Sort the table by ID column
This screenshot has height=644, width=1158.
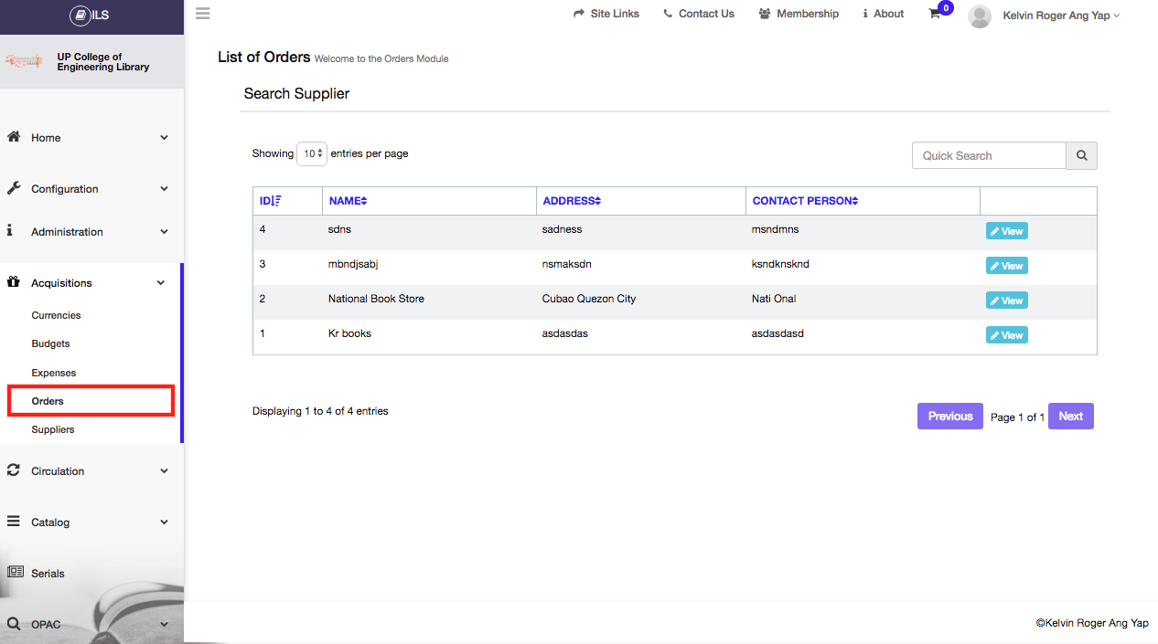pyautogui.click(x=271, y=201)
